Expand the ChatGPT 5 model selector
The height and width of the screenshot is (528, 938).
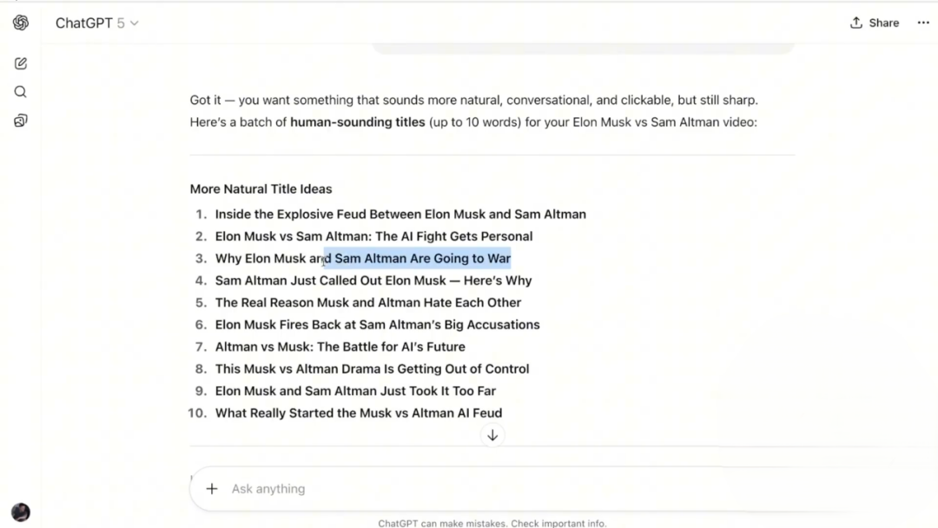[x=96, y=23]
